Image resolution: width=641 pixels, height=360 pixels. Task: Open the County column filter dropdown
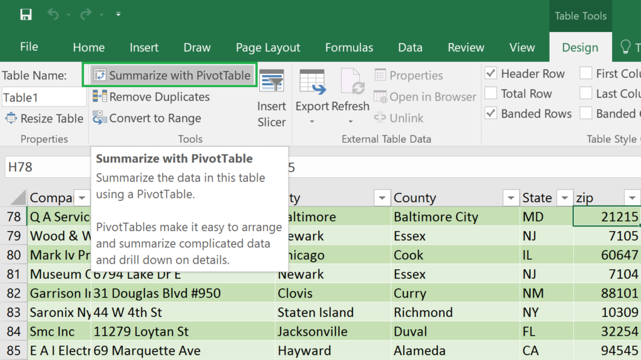click(x=511, y=198)
